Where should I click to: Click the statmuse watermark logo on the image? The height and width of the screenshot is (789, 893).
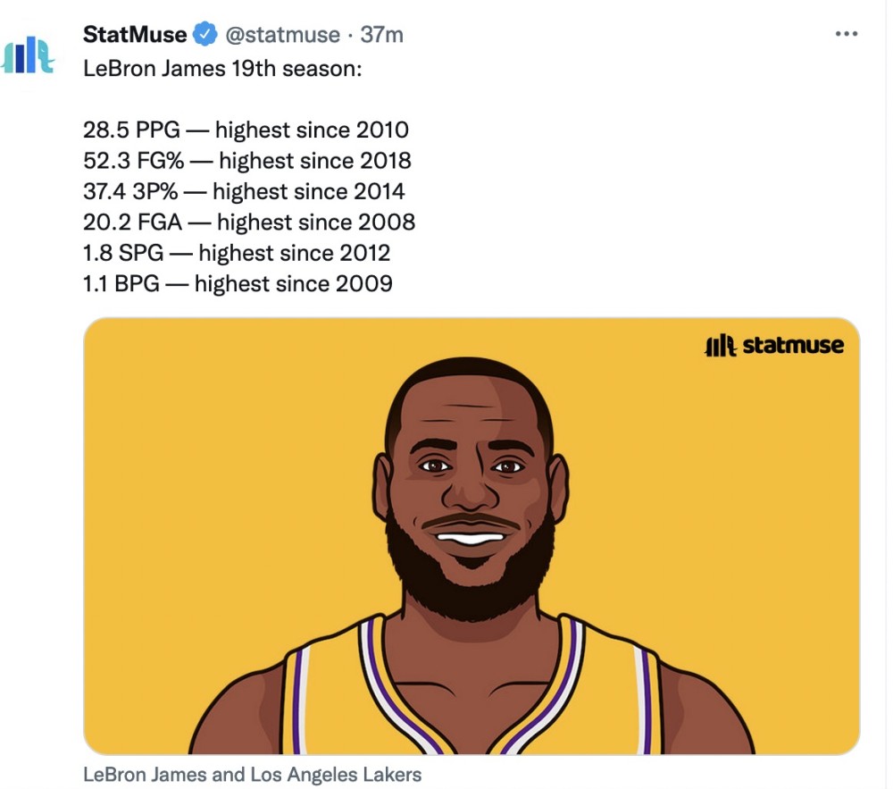[775, 345]
